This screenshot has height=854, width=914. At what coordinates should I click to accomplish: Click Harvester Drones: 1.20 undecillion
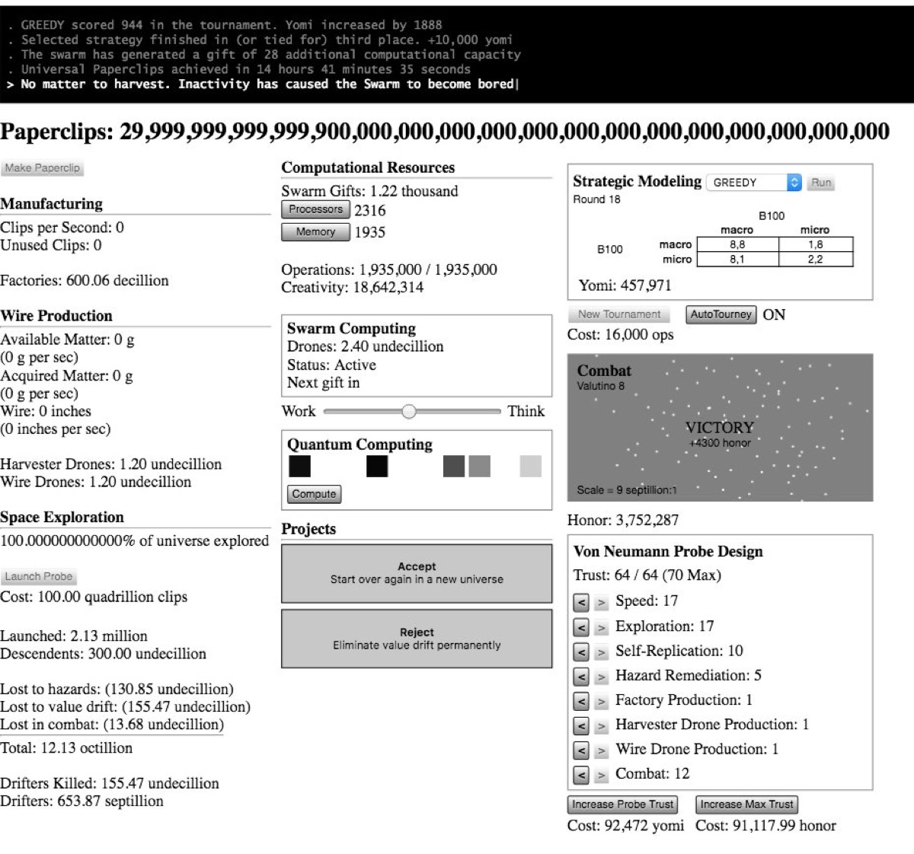(111, 464)
